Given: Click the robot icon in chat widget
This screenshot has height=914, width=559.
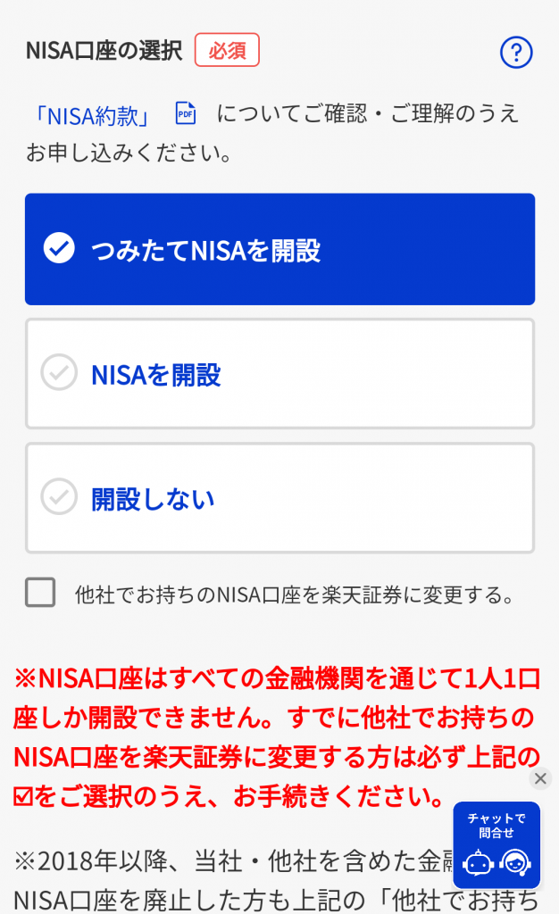Looking at the screenshot, I should tap(479, 863).
